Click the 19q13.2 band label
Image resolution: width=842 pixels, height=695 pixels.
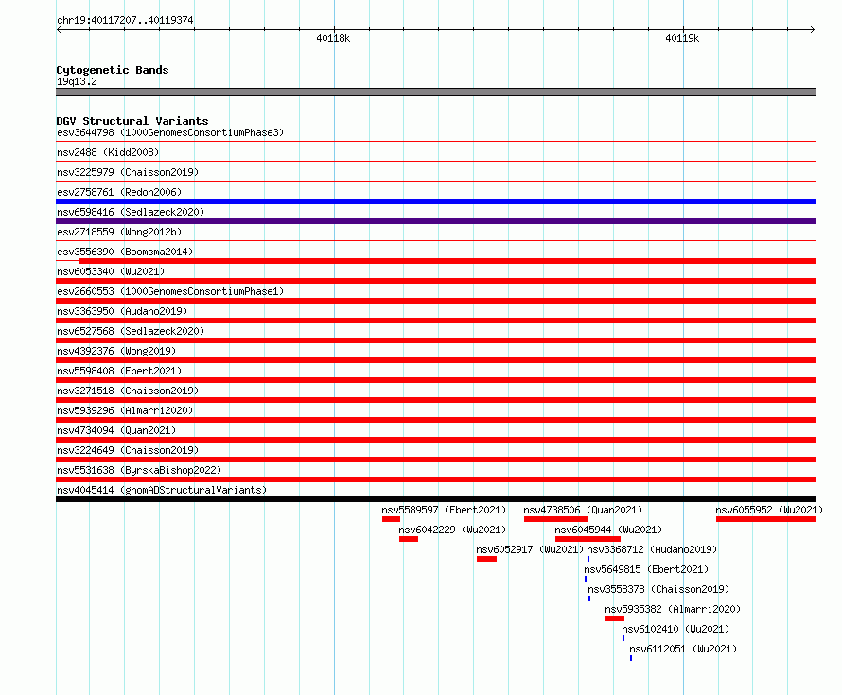77,81
